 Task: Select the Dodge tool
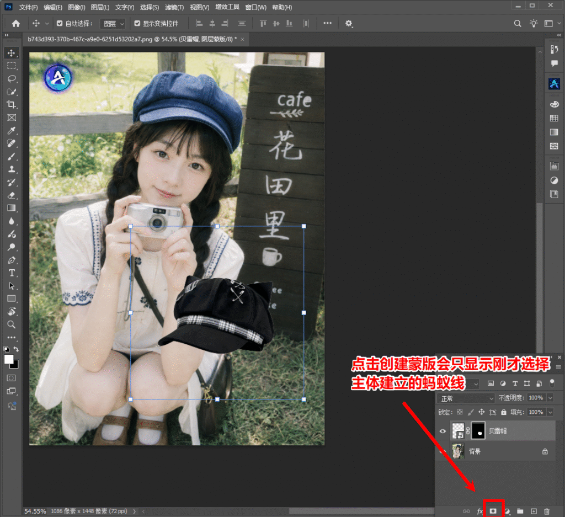coord(12,247)
